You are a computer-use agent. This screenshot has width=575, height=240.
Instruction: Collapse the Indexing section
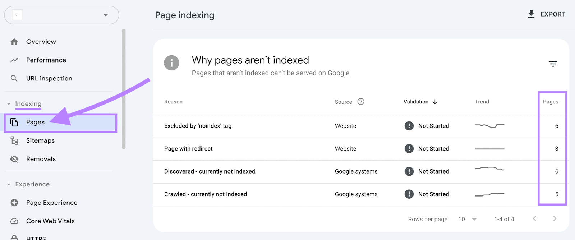(x=9, y=104)
